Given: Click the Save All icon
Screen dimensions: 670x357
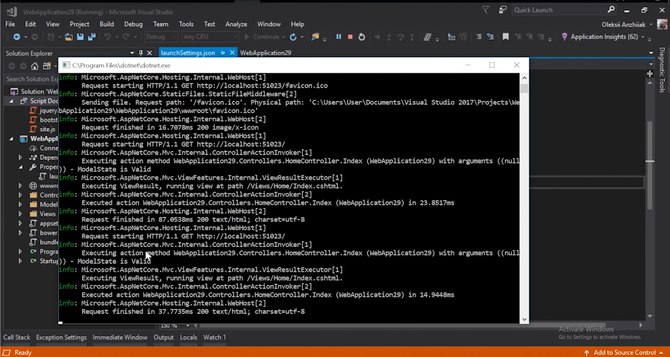Looking at the screenshot, I should [92, 37].
